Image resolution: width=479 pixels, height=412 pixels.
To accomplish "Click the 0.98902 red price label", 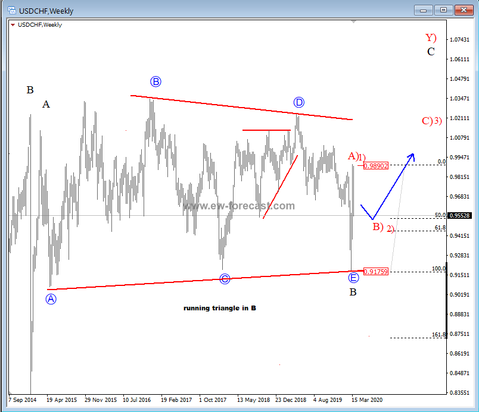I will click(x=375, y=166).
